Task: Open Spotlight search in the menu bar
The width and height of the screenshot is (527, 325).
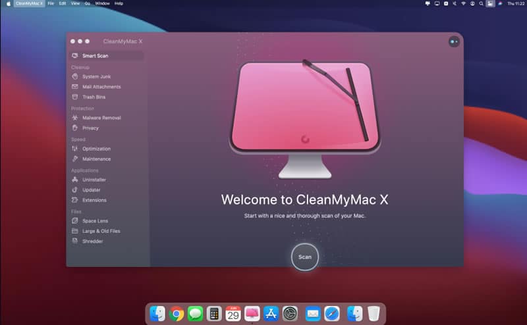Action: point(481,3)
